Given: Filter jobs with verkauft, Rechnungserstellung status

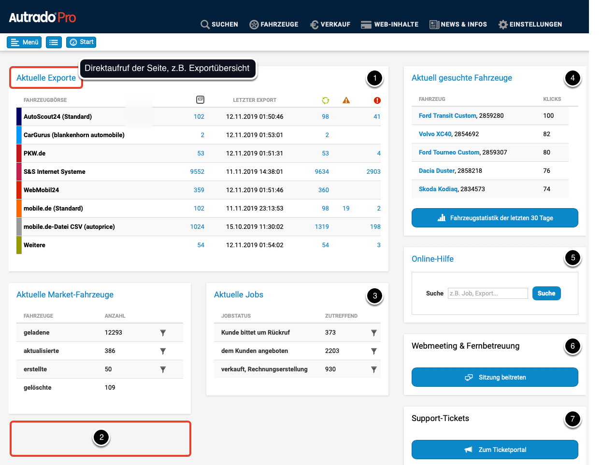Looking at the screenshot, I should pos(373,369).
